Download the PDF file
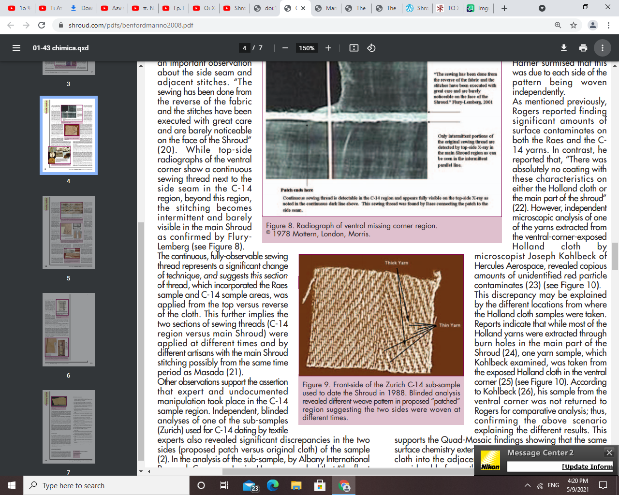The height and width of the screenshot is (495, 619). [x=564, y=48]
